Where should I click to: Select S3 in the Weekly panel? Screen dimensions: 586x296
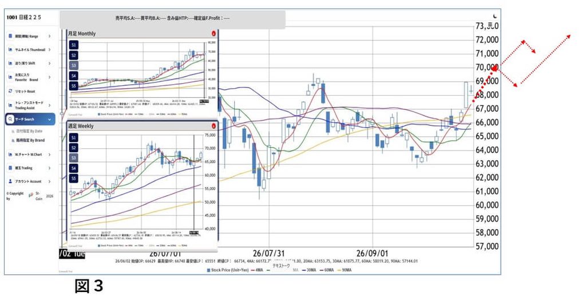(74, 158)
